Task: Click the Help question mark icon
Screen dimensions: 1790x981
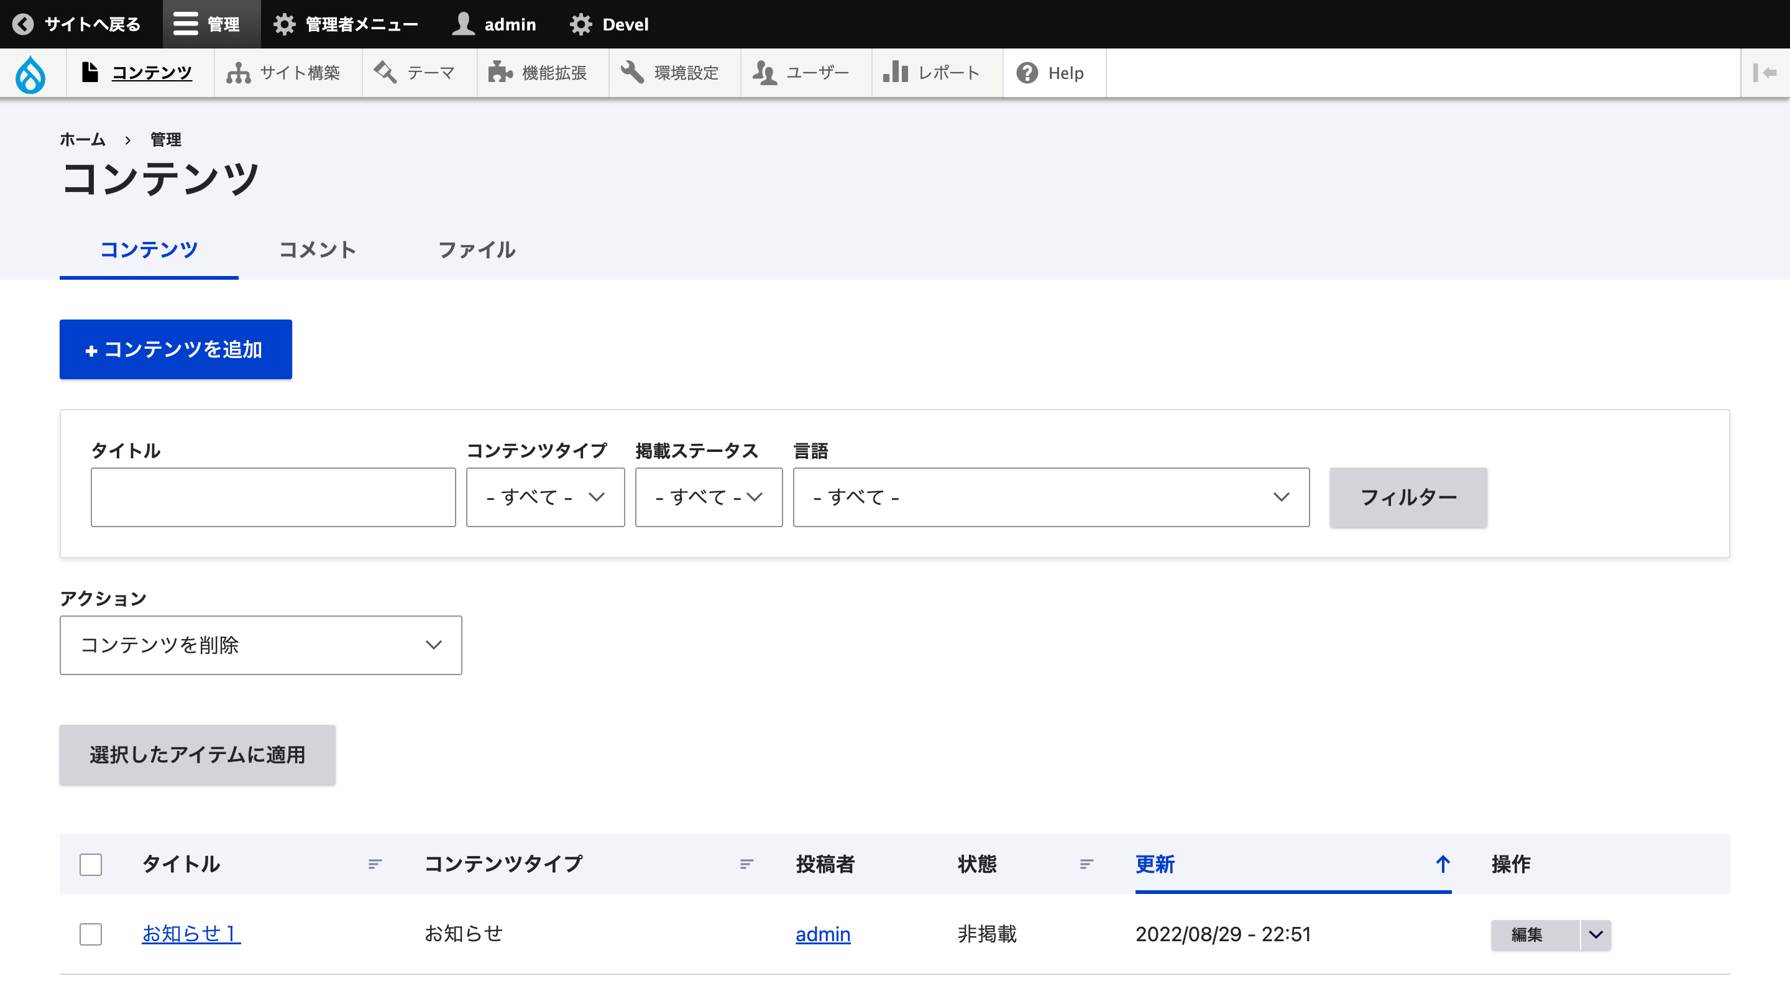Action: pos(1026,73)
